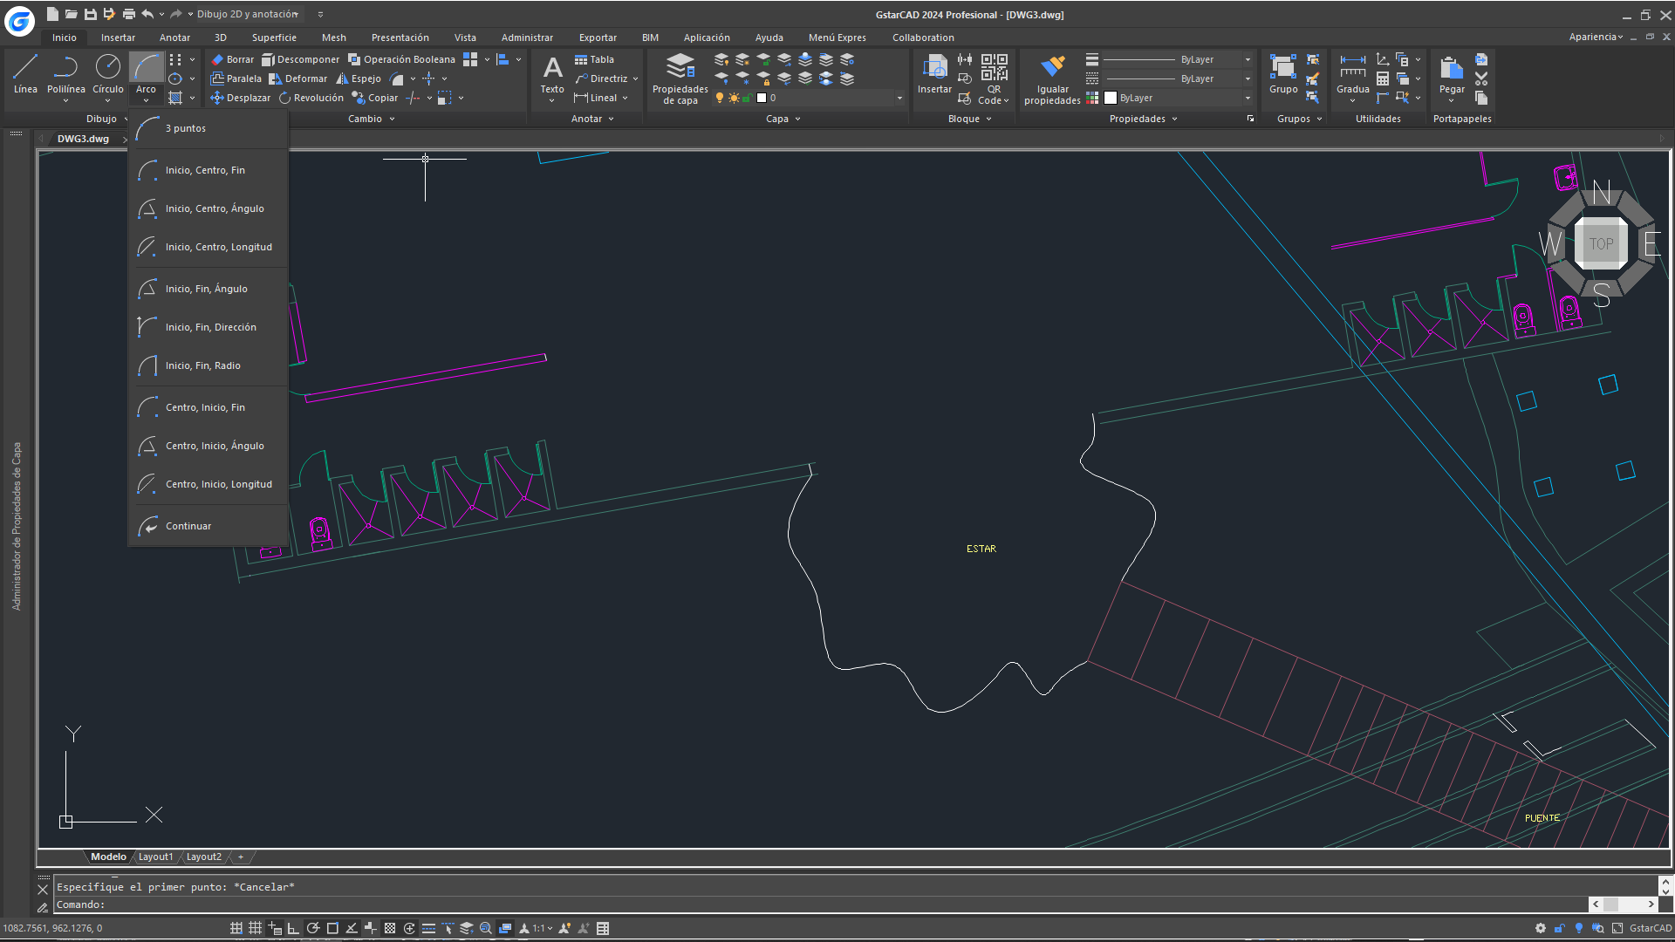Select the Polilínea tool
Image resolution: width=1675 pixels, height=942 pixels.
[65, 77]
